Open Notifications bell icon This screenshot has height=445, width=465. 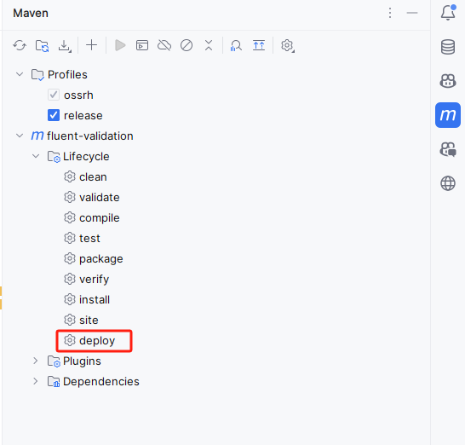click(x=448, y=13)
